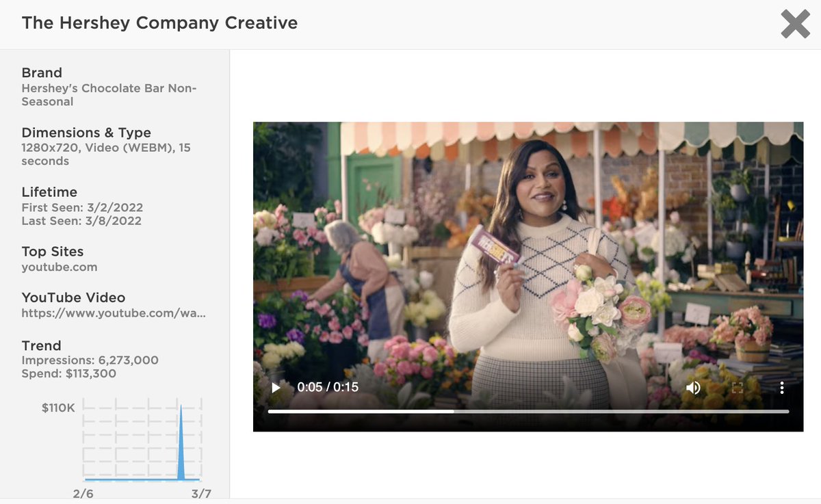Viewport: 821px width, 504px height.
Task: Click the YouTube Video heading
Action: [x=73, y=297]
